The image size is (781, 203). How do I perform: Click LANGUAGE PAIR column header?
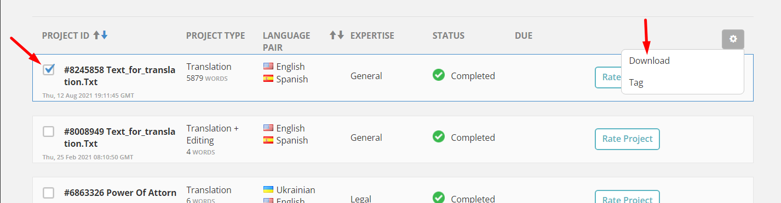[286, 41]
